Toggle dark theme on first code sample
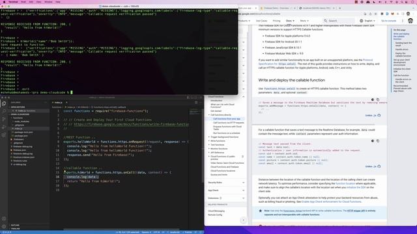The width and height of the screenshot is (417, 234). [373, 99]
